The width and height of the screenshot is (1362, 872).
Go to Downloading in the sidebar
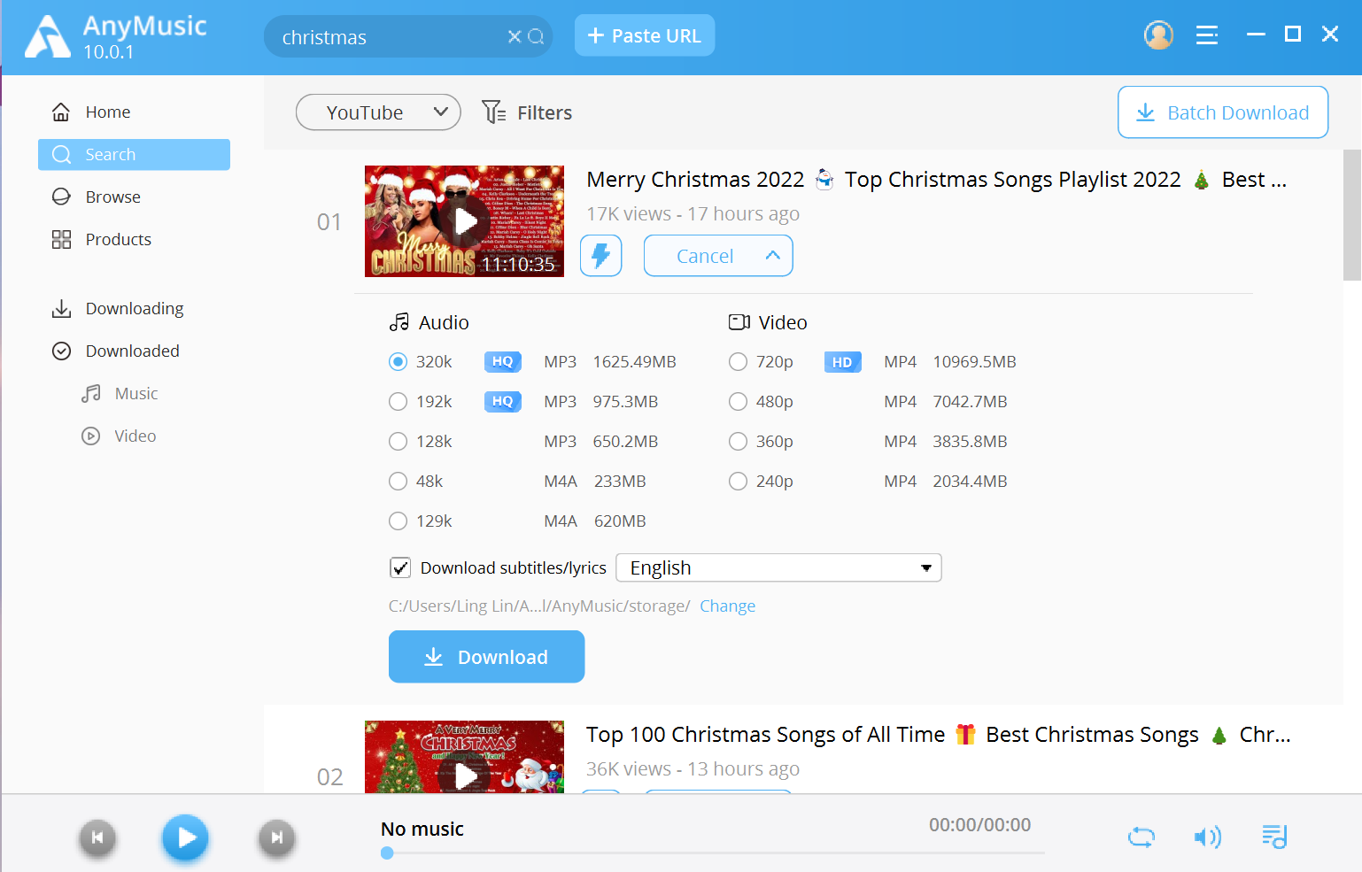click(x=135, y=309)
